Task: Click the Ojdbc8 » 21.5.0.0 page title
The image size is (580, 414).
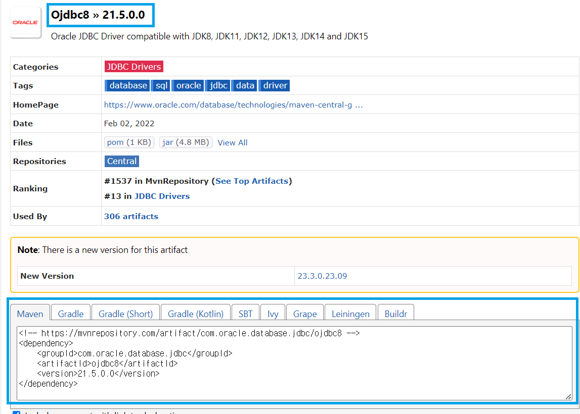Action: coord(98,15)
